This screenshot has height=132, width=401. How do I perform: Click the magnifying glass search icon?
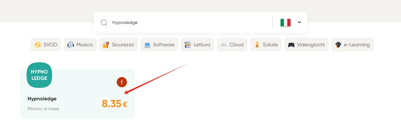(104, 23)
